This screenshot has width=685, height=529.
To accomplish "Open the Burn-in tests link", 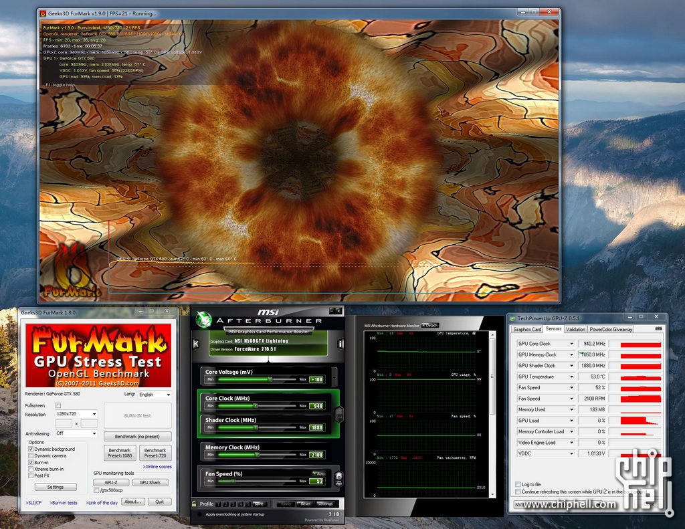I will [x=64, y=503].
